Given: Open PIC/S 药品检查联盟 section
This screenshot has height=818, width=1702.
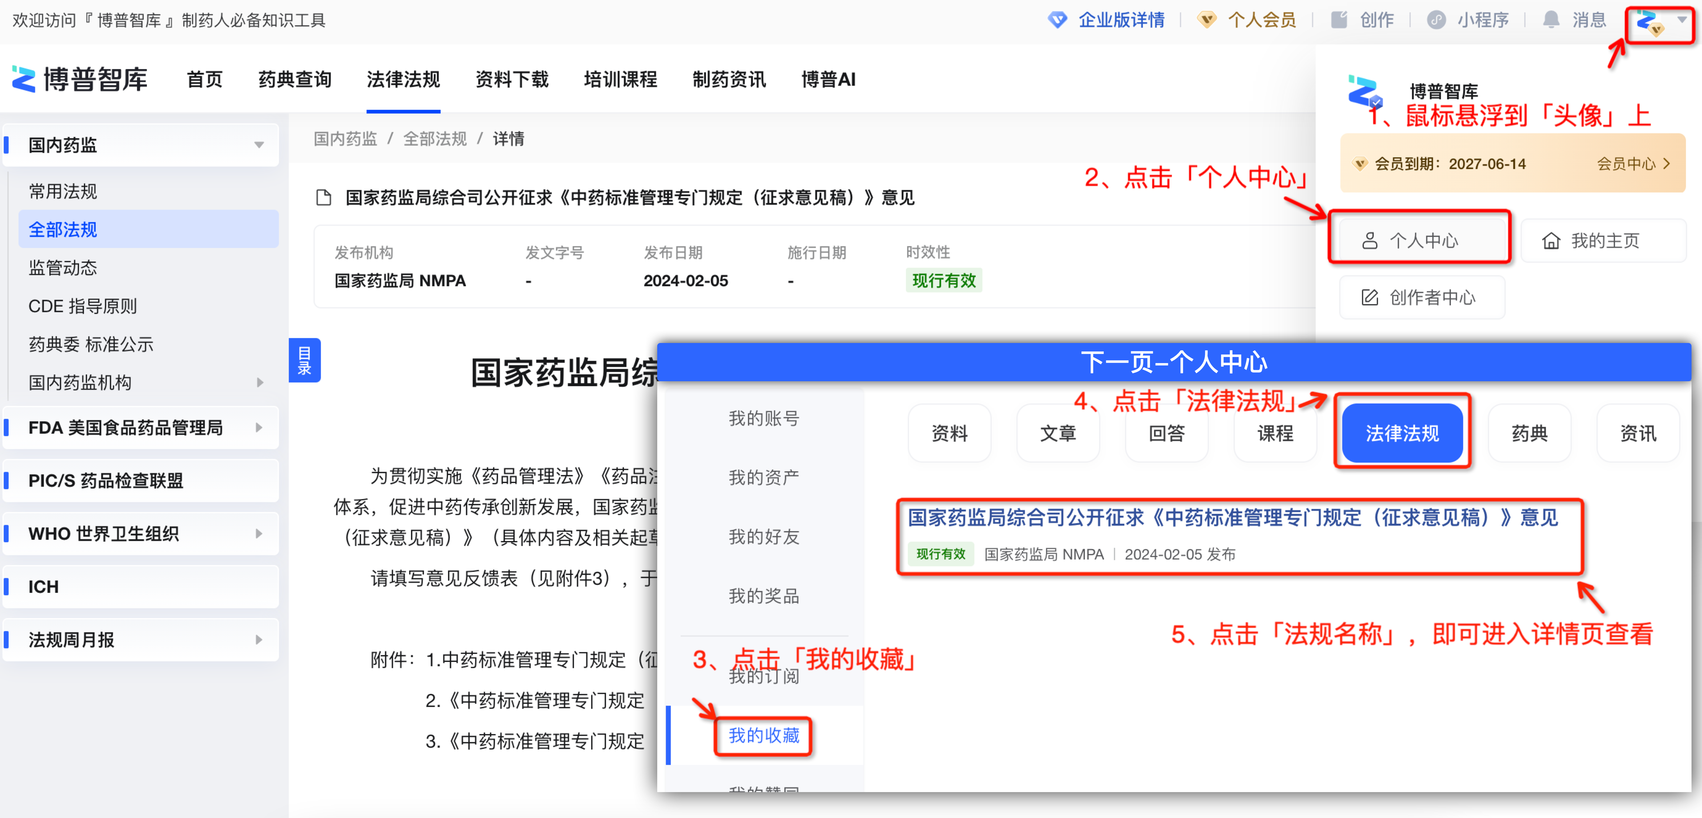Looking at the screenshot, I should coord(140,480).
